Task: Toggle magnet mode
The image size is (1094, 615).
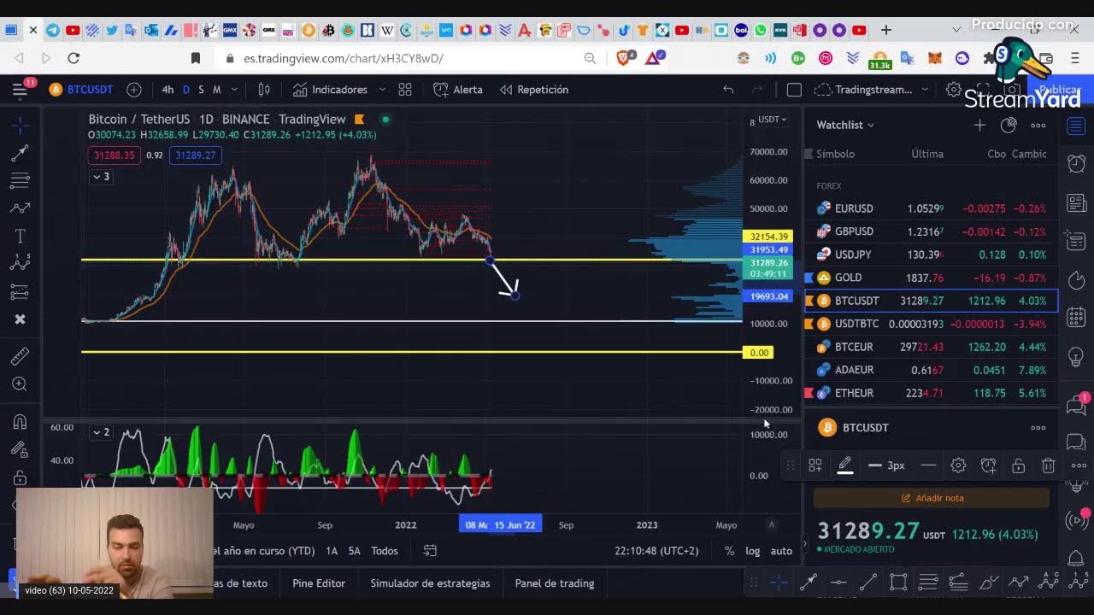Action: 21,421
